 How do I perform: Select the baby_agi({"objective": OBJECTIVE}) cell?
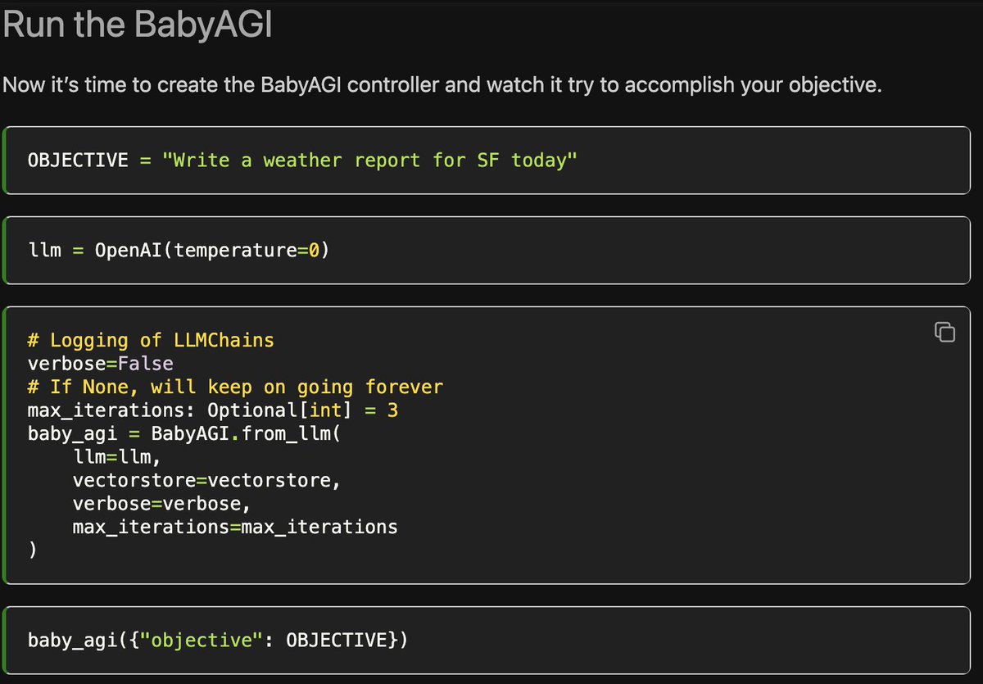[x=487, y=640]
